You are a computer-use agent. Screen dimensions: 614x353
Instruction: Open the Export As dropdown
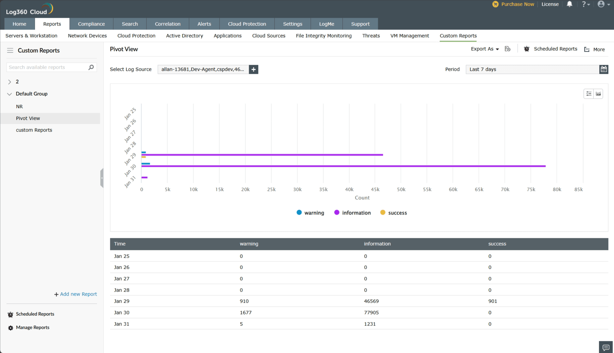(x=485, y=49)
